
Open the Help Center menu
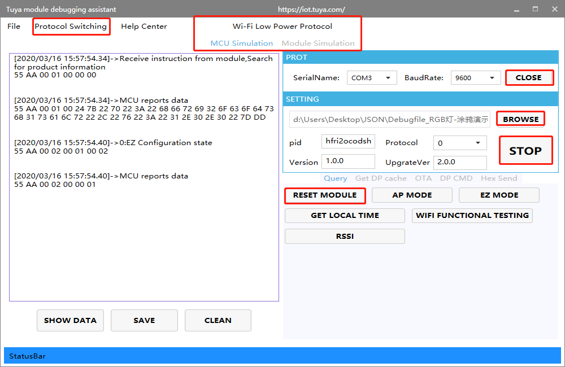click(x=144, y=27)
